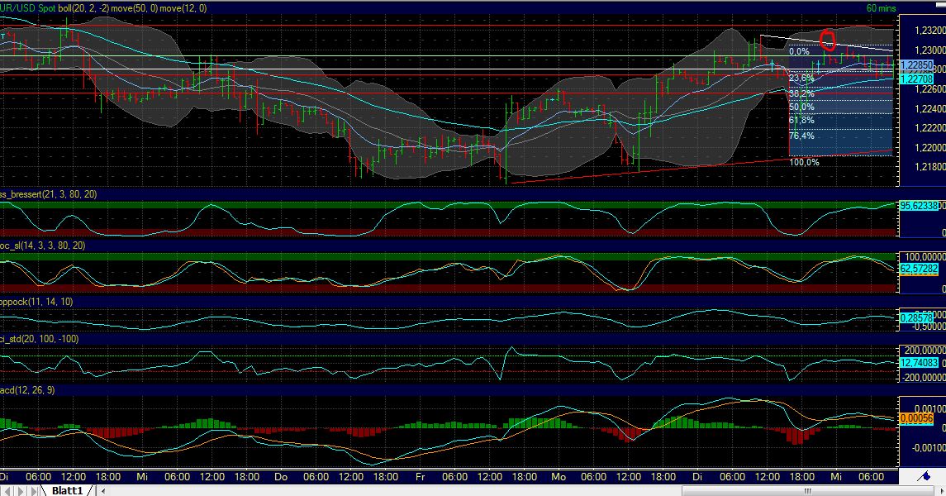
Task: Click the stoc_sl(14, 3, 3, 80, 20) indicator title
Action: coord(43,246)
